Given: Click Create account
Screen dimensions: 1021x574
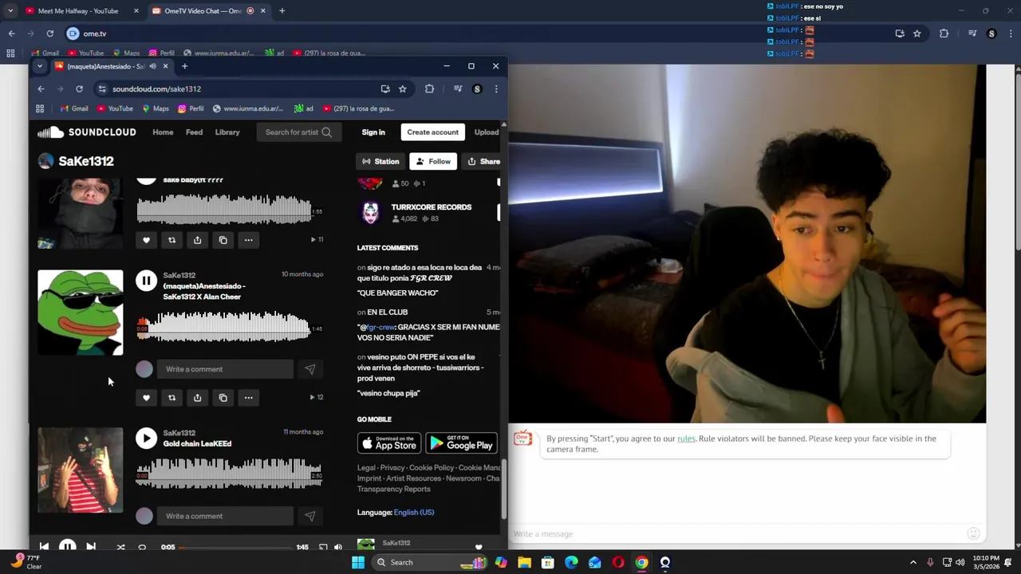Looking at the screenshot, I should (x=432, y=132).
